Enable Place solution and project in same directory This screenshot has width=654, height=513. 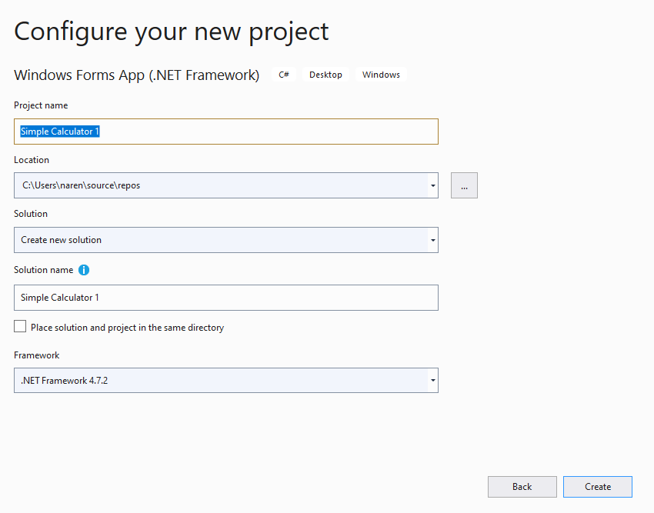(x=20, y=327)
